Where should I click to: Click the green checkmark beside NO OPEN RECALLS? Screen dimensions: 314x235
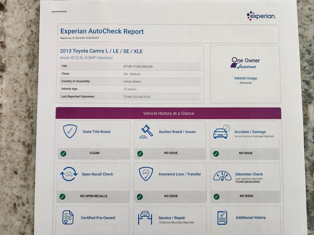(x=62, y=196)
